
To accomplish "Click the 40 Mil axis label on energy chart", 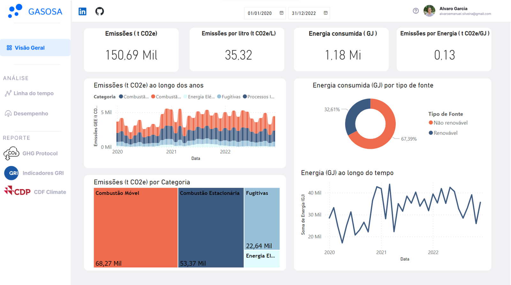I will pyautogui.click(x=315, y=193).
